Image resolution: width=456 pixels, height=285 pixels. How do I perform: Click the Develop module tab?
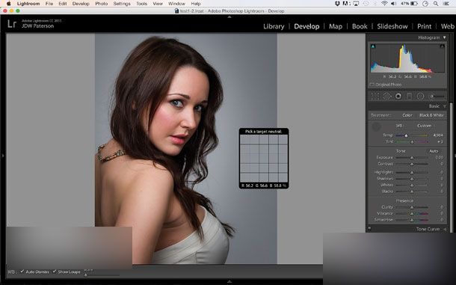[306, 26]
